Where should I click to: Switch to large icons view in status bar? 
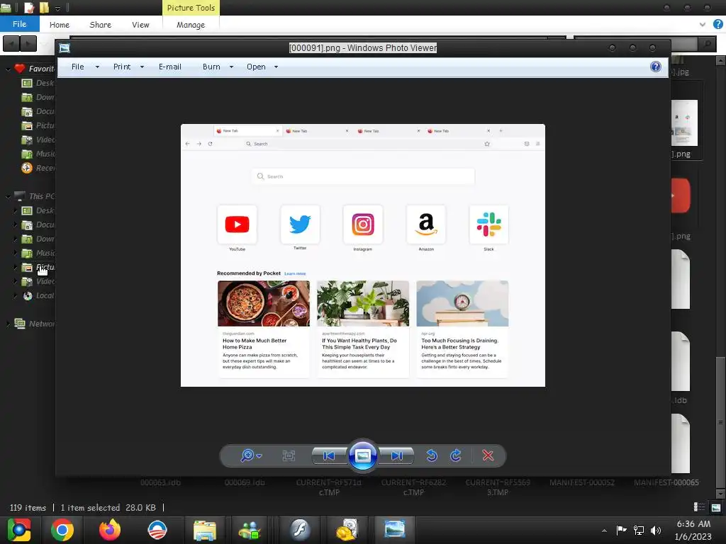point(716,507)
